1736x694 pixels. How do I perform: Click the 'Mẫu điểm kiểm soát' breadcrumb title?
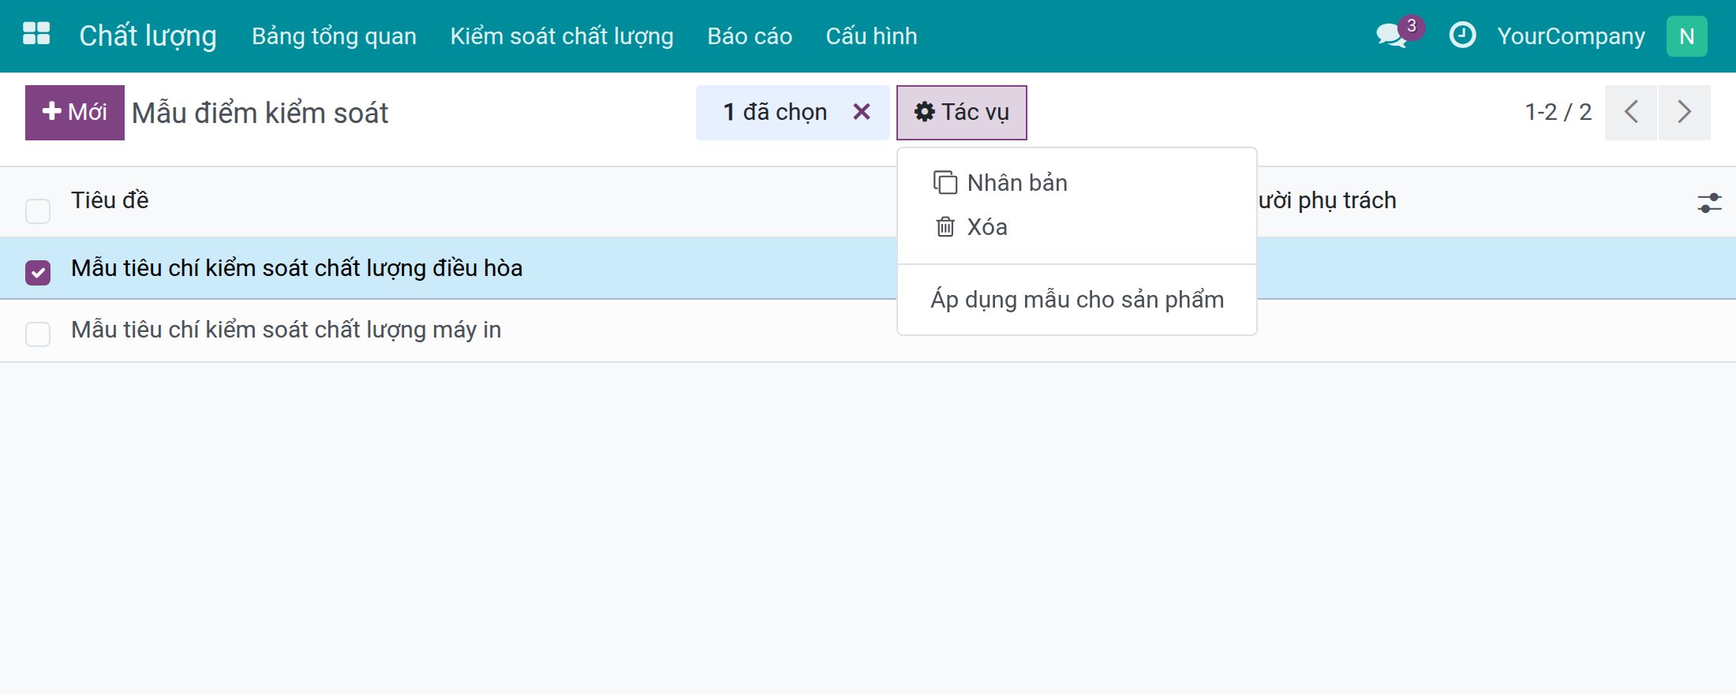point(260,113)
